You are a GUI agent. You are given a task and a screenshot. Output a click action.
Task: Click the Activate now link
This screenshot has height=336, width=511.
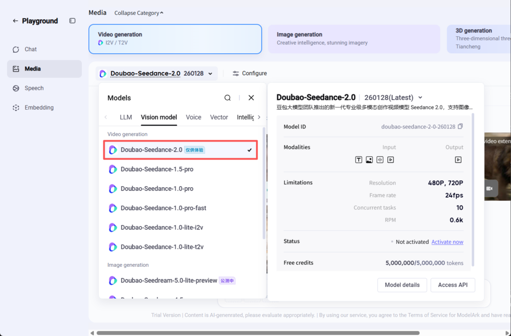447,242
